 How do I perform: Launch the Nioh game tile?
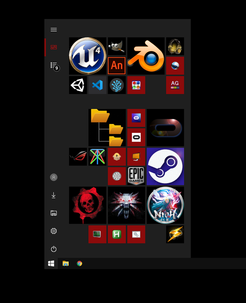[165, 205]
